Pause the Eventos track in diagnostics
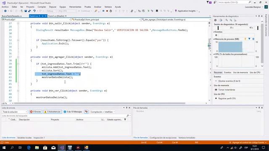The height and width of the screenshot is (151, 269). (216, 35)
